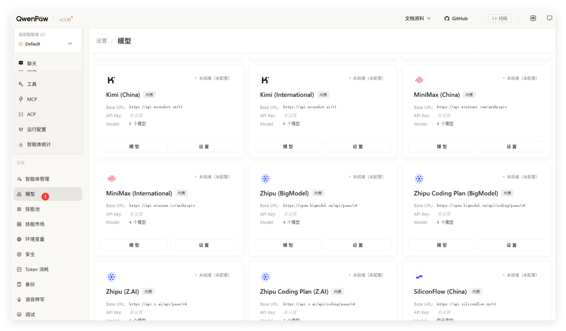Screen dimensions: 566x331
Task: Click the MCP lightning icon
Action: coord(20,99)
